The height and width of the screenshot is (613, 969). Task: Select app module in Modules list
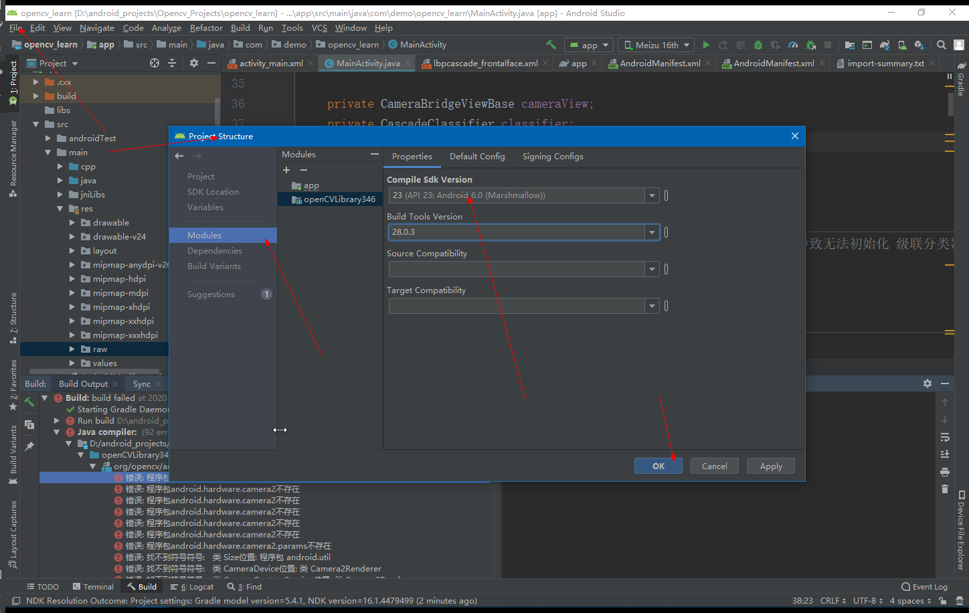point(311,185)
